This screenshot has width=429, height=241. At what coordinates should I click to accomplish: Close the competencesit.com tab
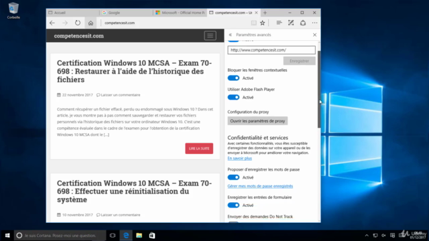point(256,13)
